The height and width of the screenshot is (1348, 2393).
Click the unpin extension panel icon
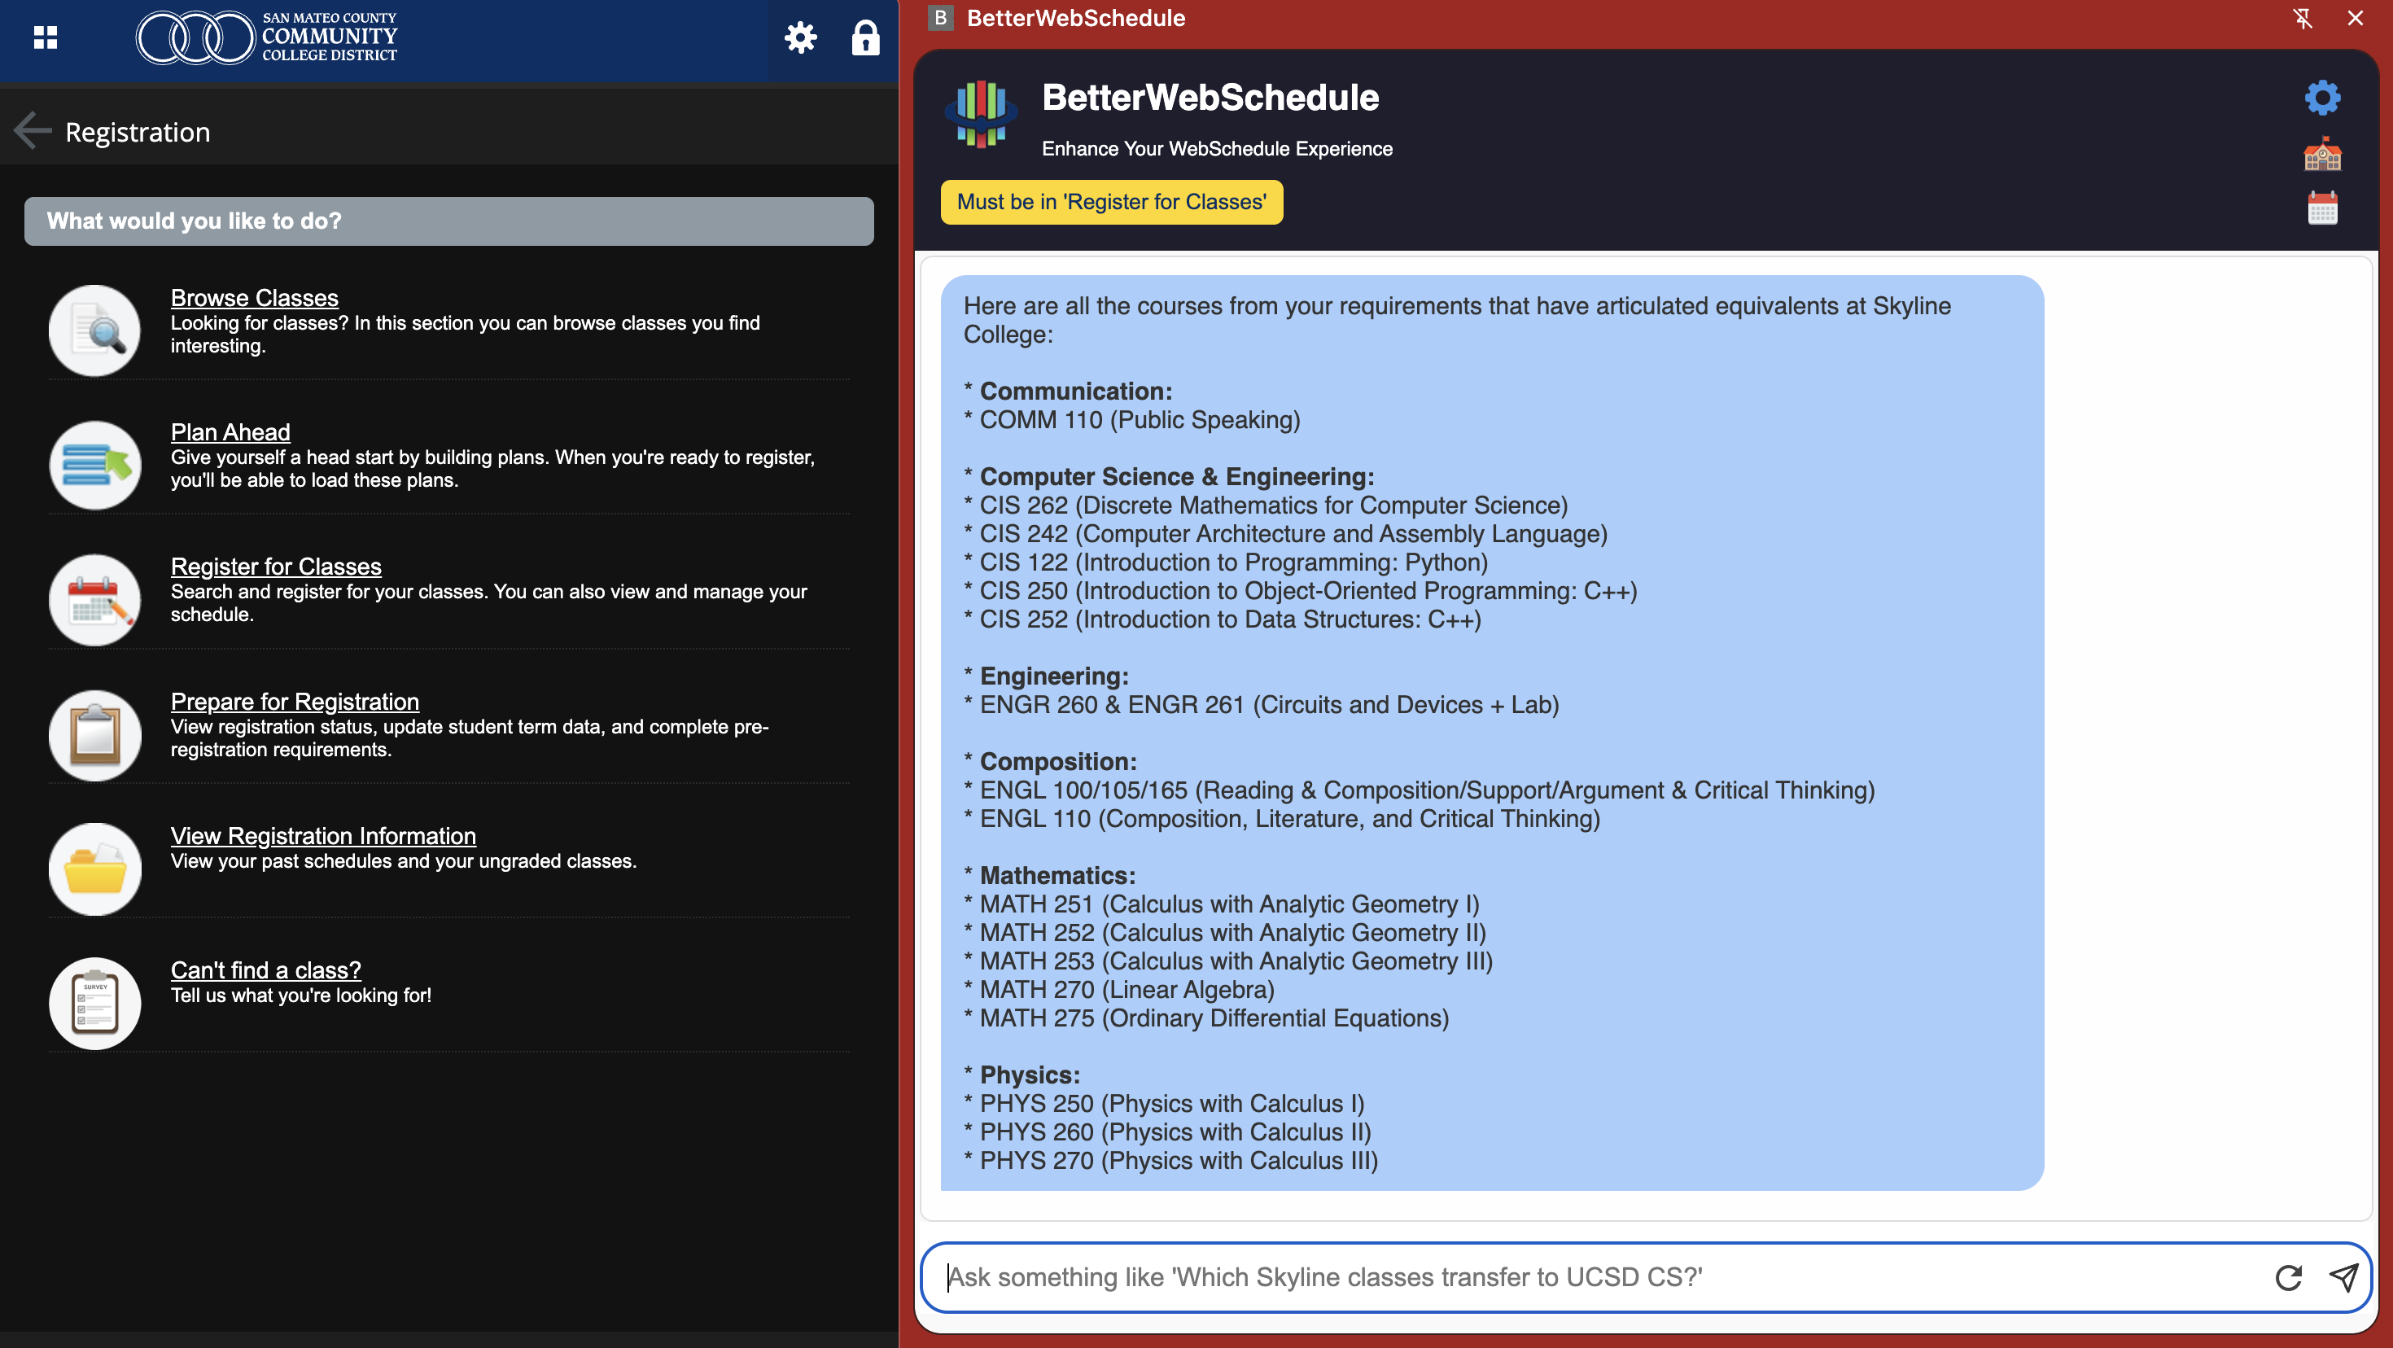point(2302,18)
